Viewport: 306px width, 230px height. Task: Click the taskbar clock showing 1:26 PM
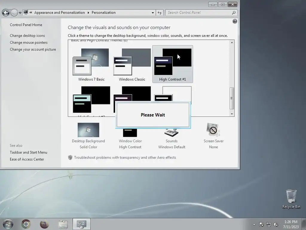[x=291, y=224]
